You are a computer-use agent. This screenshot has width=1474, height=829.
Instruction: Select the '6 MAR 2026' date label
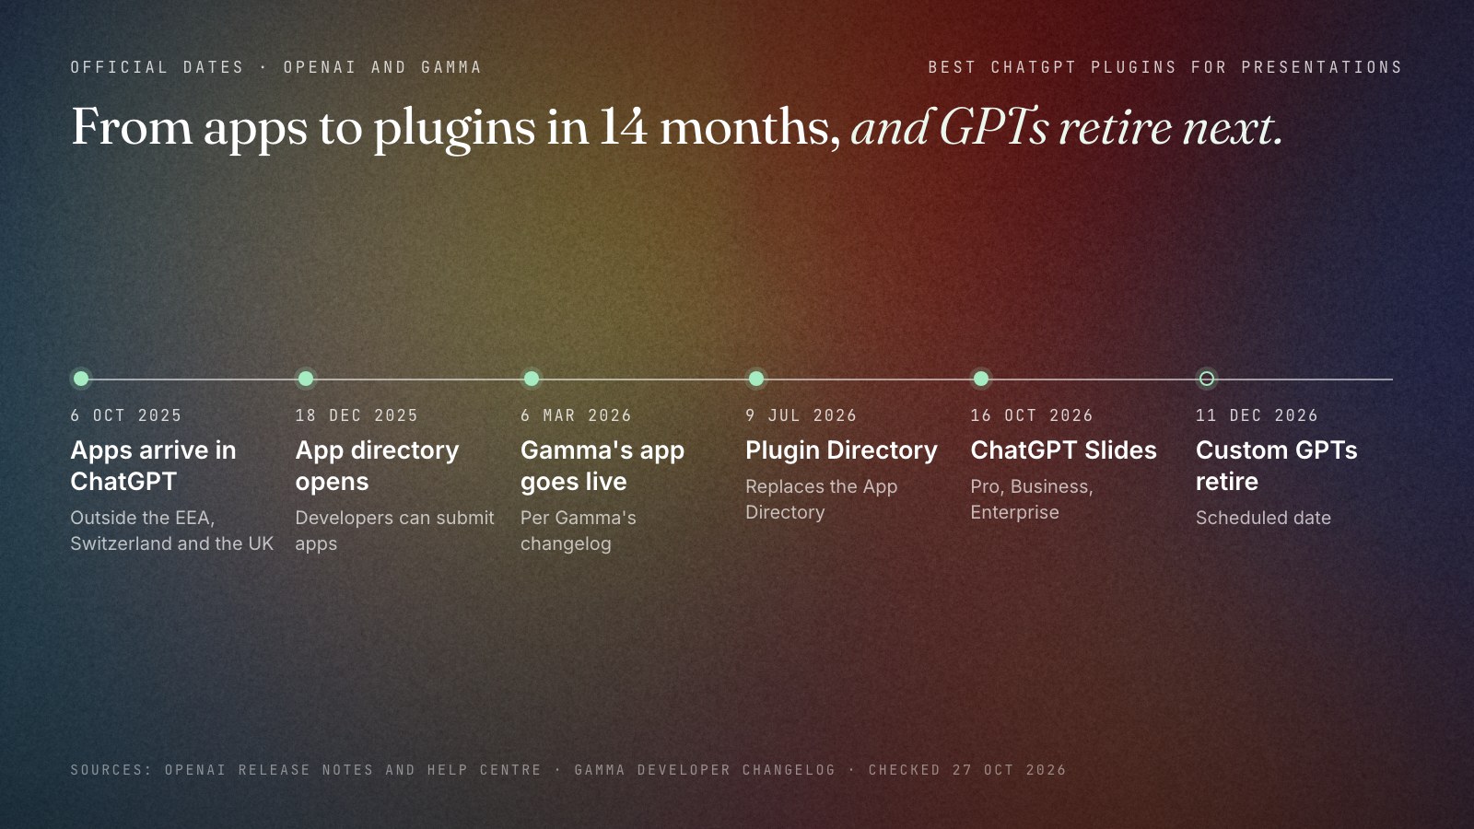click(x=577, y=415)
